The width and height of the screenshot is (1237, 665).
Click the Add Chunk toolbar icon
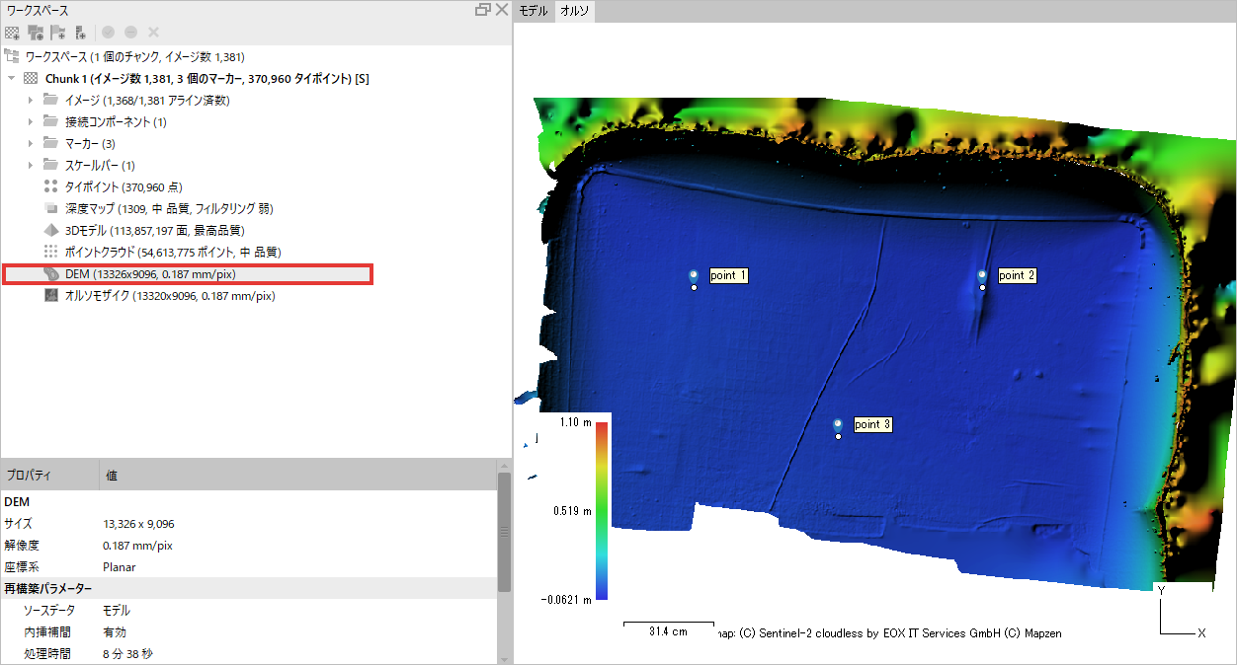[x=13, y=33]
